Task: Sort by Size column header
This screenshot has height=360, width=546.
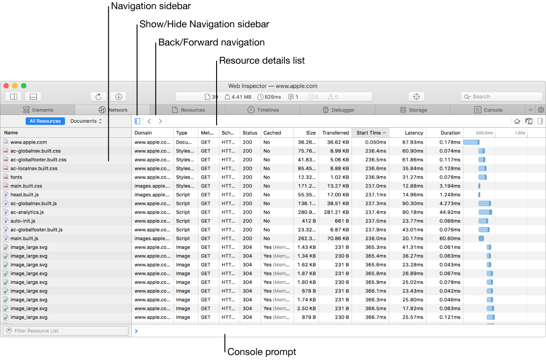Action: coord(306,133)
